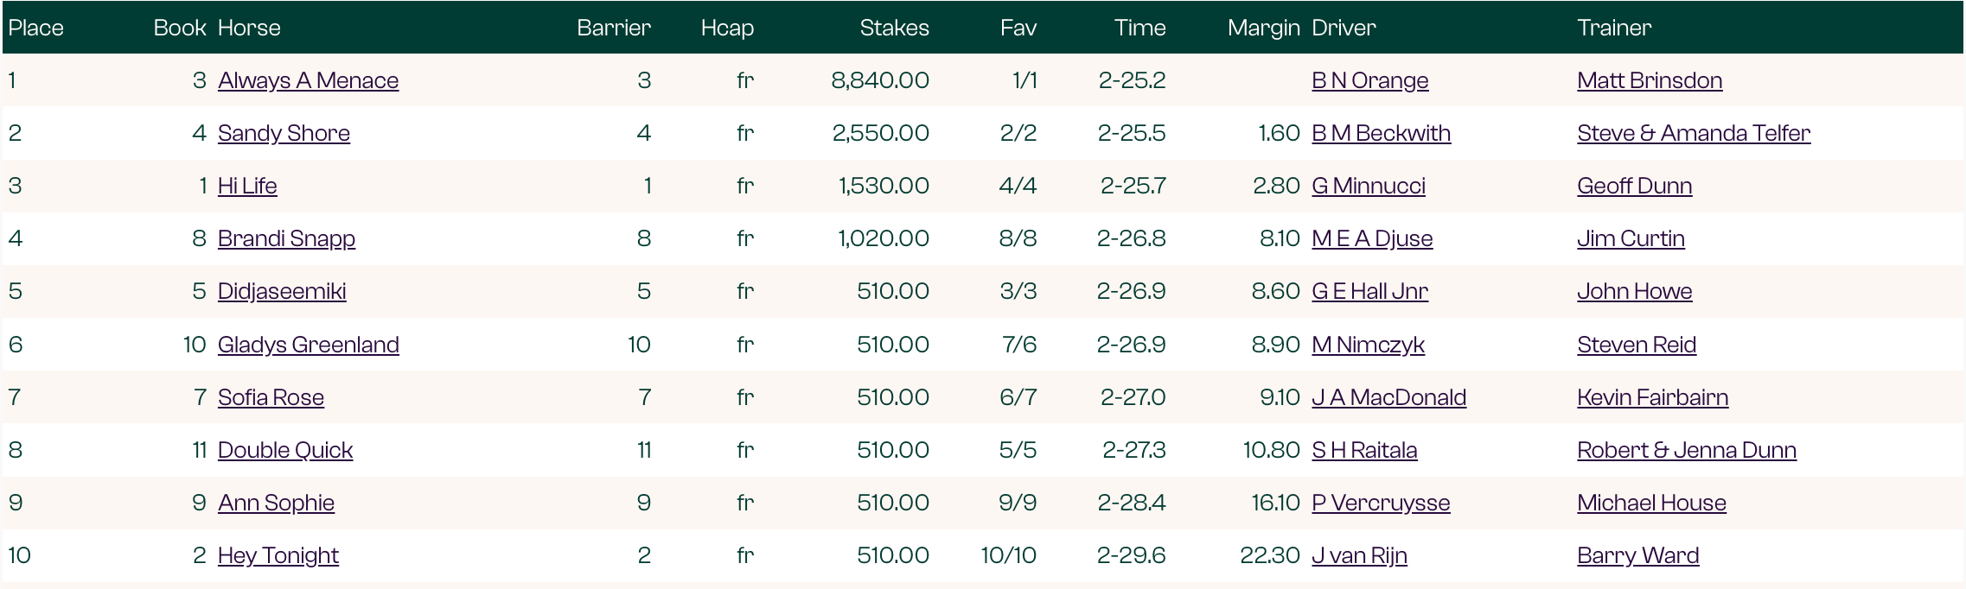Select driver J A MacDonald link
This screenshot has width=1966, height=589.
coord(1388,397)
